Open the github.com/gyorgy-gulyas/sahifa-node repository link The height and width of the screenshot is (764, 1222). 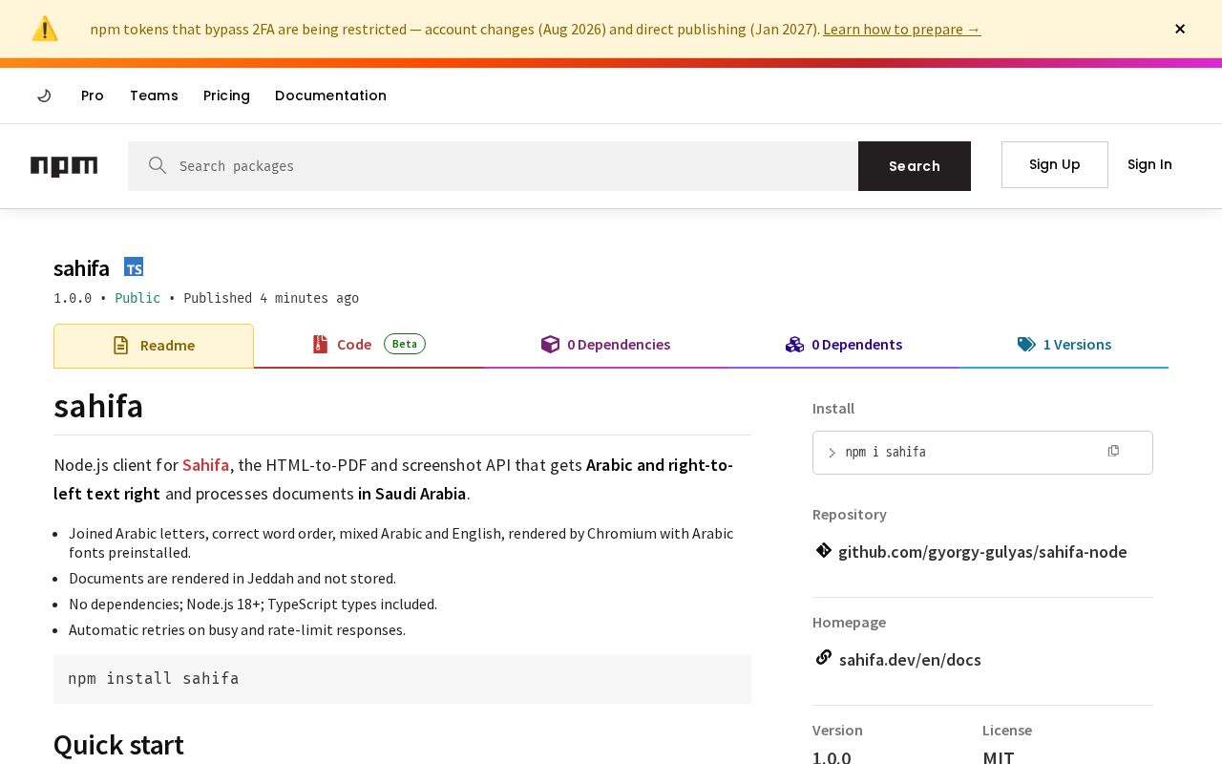pos(982,552)
